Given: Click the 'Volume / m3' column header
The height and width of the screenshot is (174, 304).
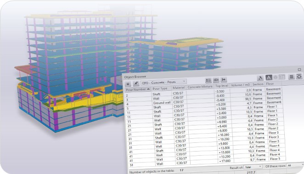Looking at the screenshot, I should click(x=240, y=85).
